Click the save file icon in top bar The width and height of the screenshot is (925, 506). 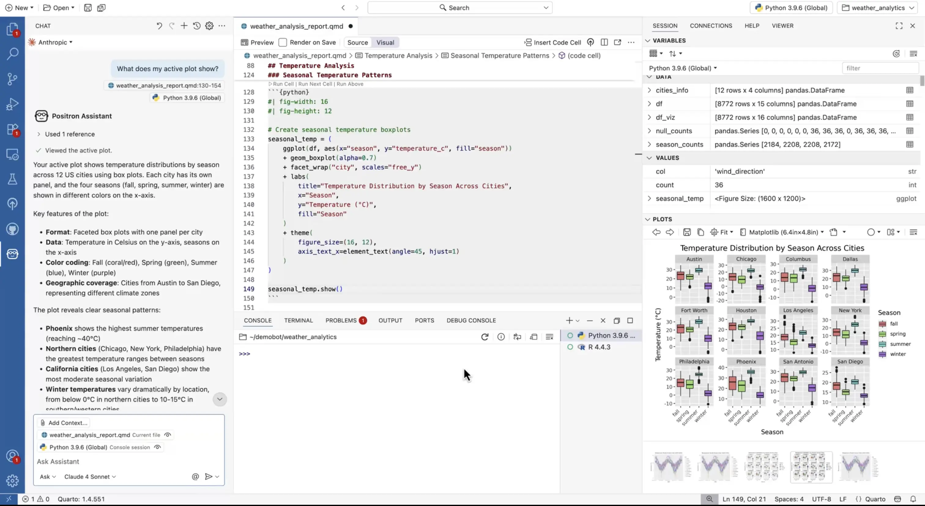pos(87,8)
